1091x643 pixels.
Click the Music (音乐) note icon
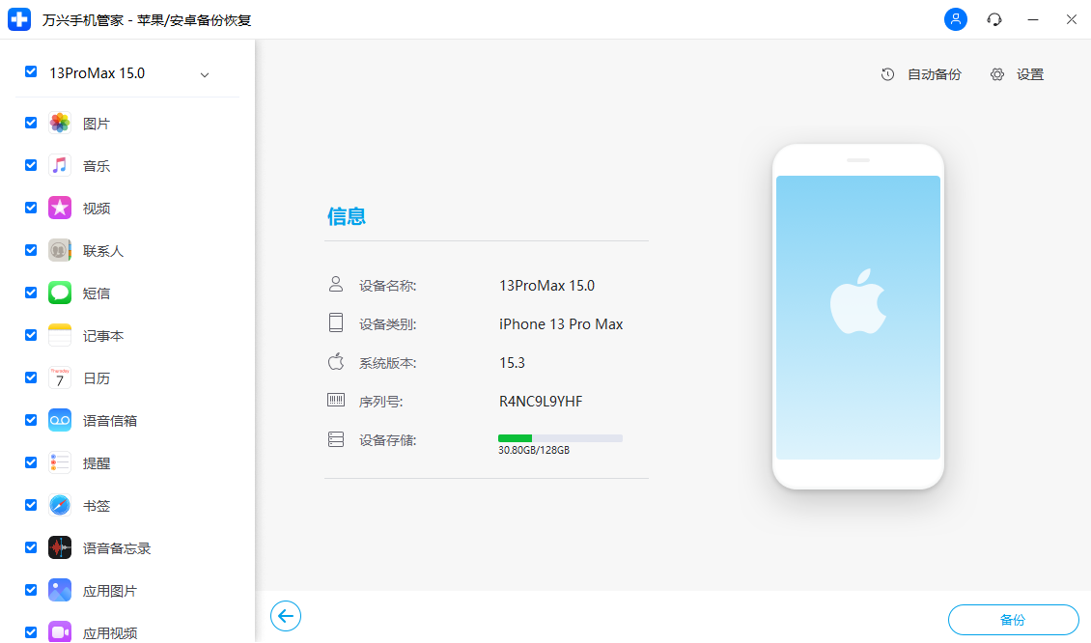pos(60,166)
